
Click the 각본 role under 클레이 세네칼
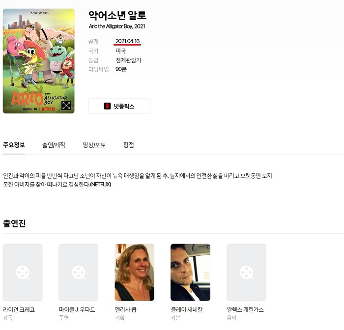[x=175, y=318]
